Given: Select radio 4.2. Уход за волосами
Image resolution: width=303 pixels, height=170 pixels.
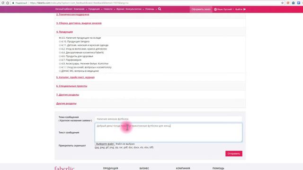Looking at the screenshot, I should coord(60,49).
